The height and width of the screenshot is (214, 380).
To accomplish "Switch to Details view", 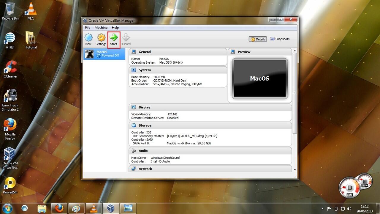I will pyautogui.click(x=258, y=39).
